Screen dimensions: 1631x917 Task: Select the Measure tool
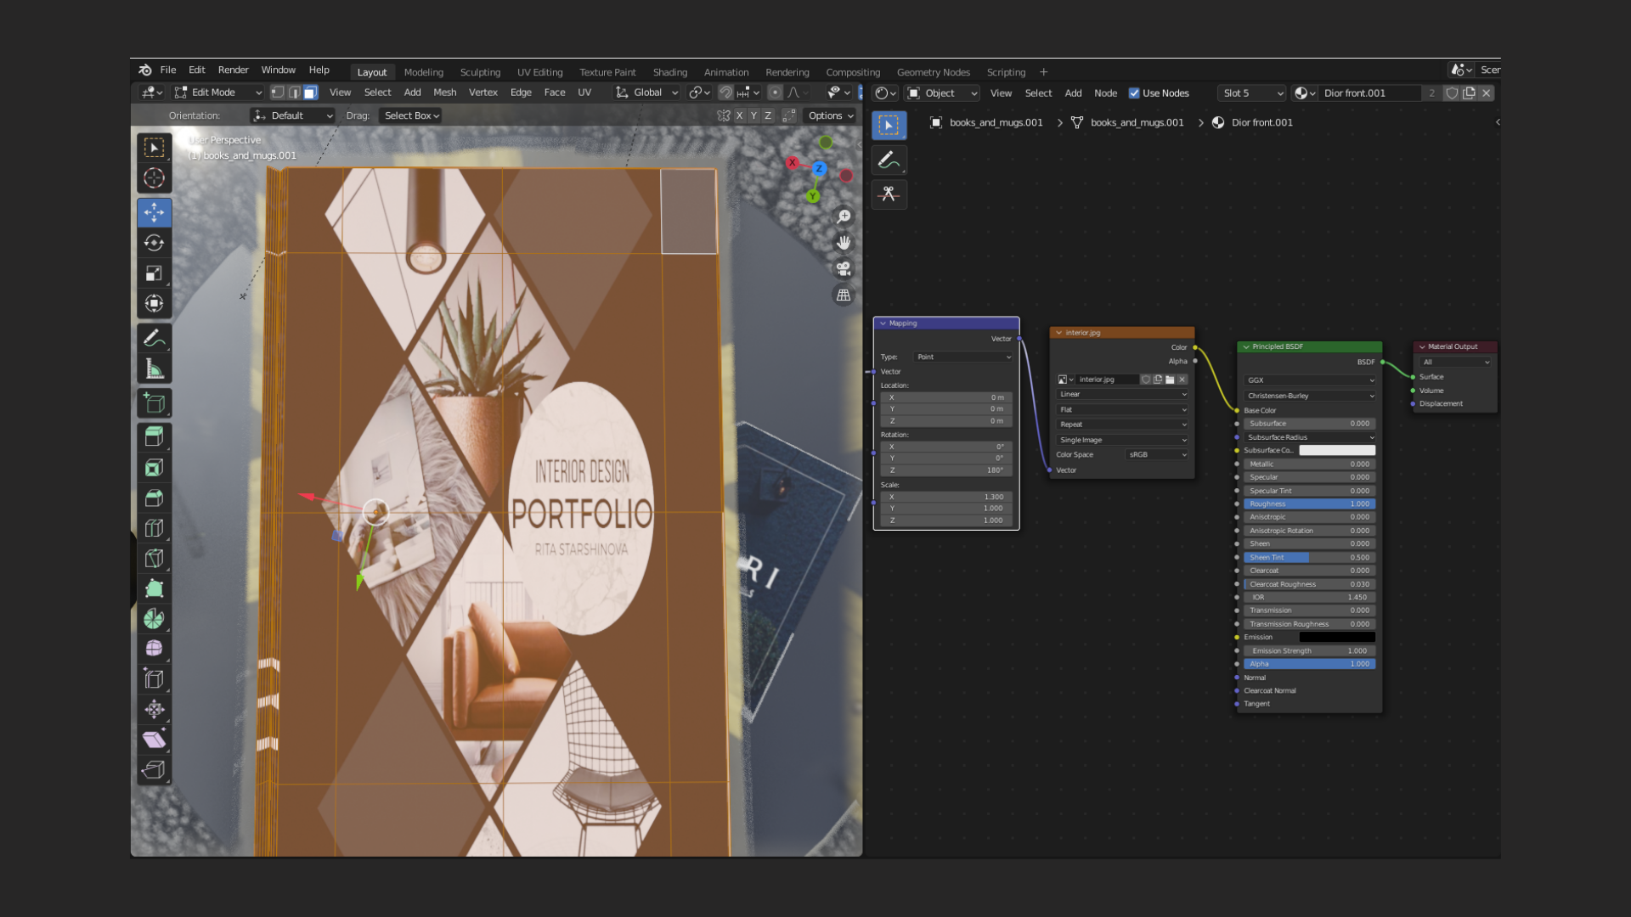(154, 368)
